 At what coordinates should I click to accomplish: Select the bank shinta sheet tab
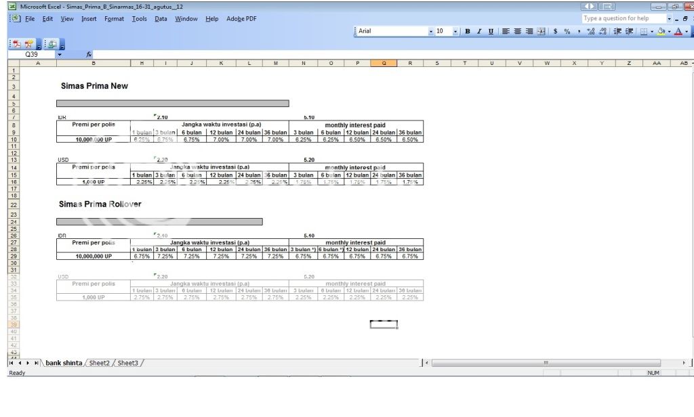tap(64, 363)
